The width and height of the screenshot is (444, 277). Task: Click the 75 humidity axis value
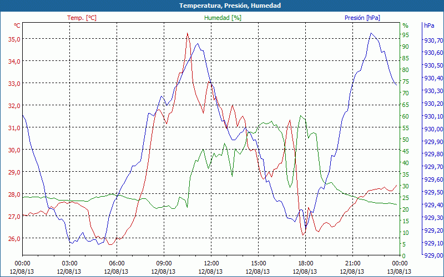tap(406, 81)
